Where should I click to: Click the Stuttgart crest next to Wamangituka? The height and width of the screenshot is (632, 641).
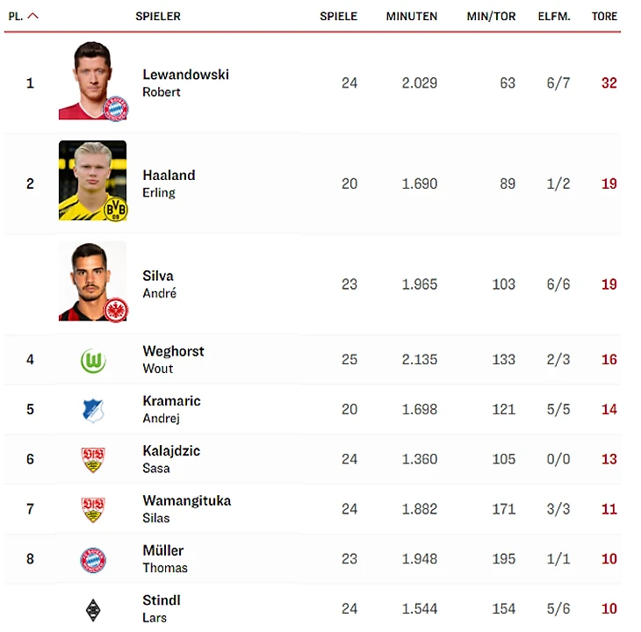point(92,509)
